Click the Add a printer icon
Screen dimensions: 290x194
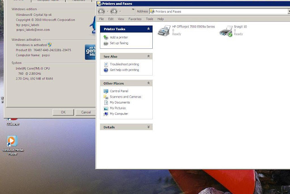point(106,38)
